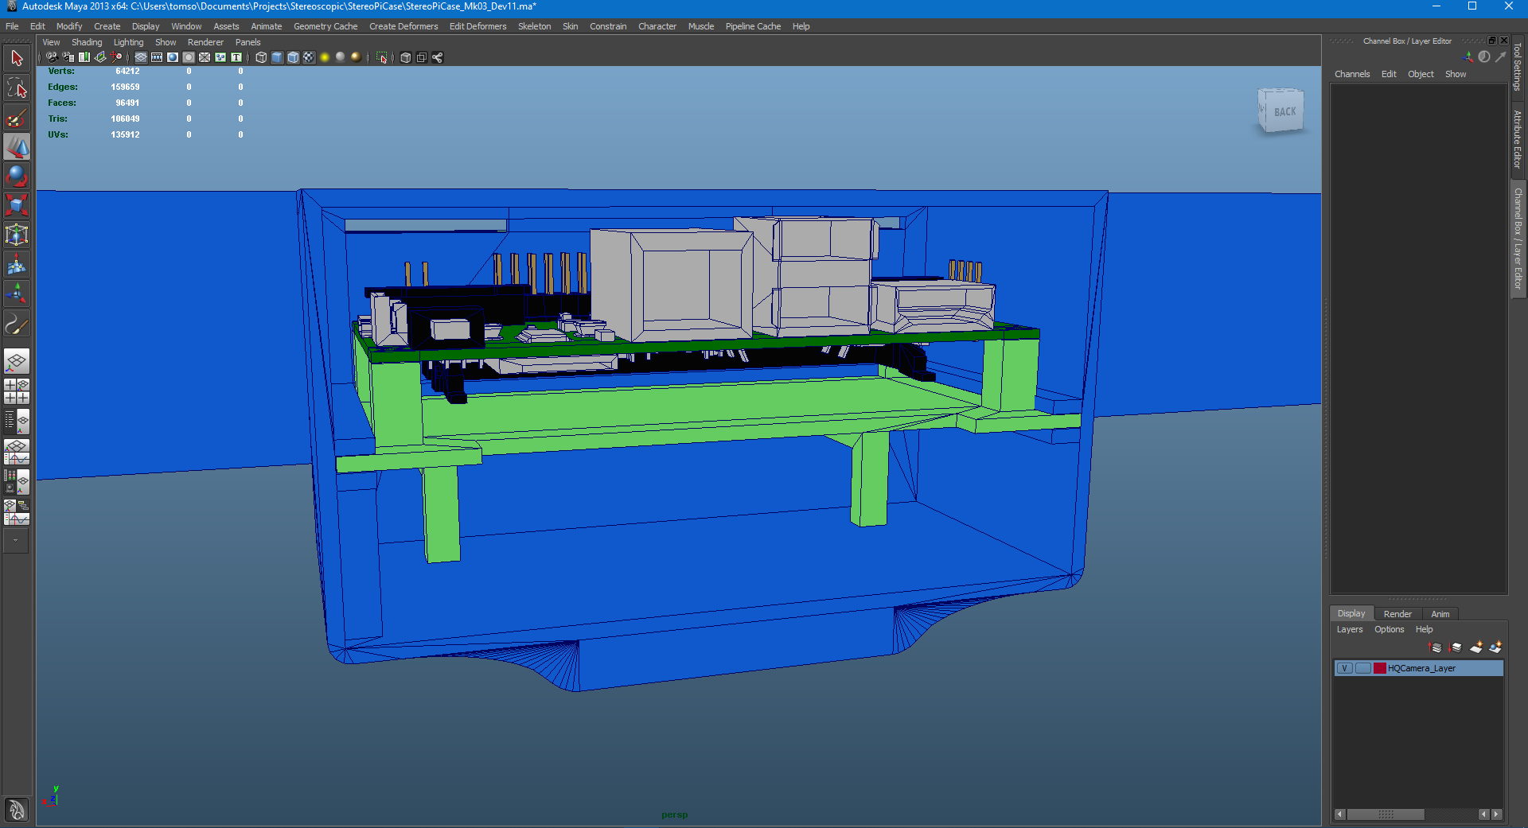Create layer from selected objects
1528x828 pixels.
click(x=1497, y=647)
